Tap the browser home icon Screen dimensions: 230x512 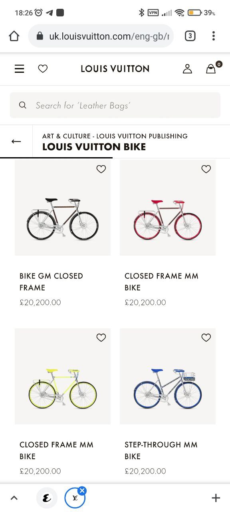[14, 36]
